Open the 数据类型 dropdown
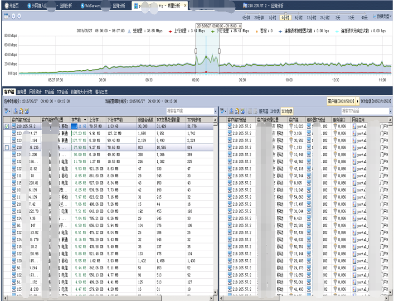 coord(382,16)
